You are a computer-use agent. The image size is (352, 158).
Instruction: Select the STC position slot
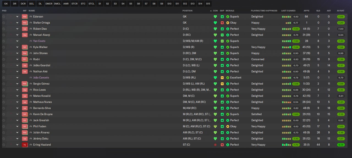[x=83, y=4]
